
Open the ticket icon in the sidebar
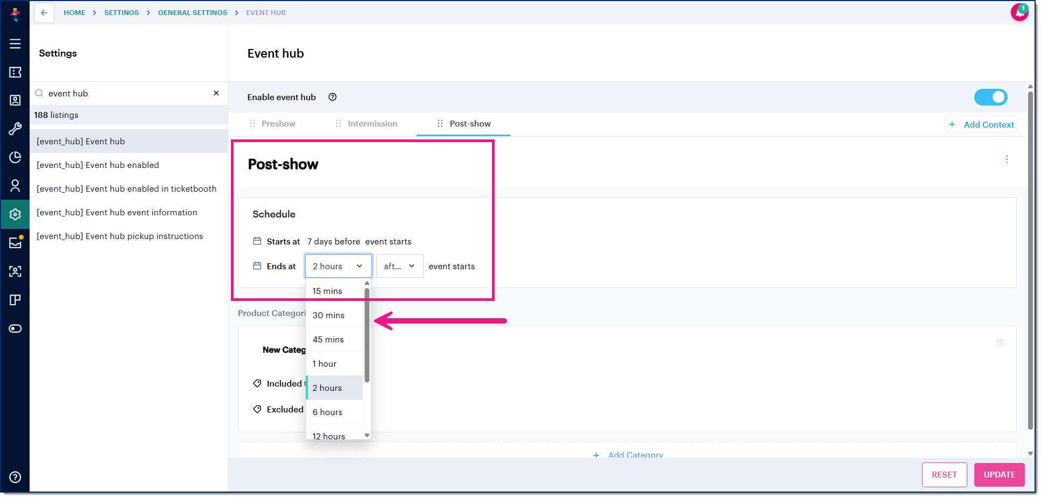[x=15, y=72]
